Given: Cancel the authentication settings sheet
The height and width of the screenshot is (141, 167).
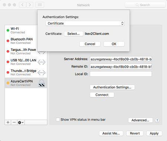Looking at the screenshot, I should pyautogui.click(x=90, y=44).
